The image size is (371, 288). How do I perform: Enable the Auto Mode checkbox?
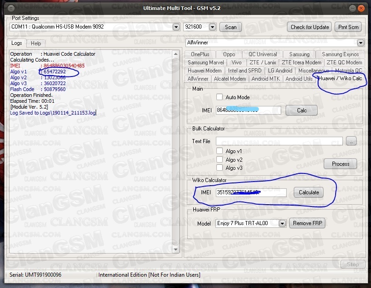click(220, 97)
